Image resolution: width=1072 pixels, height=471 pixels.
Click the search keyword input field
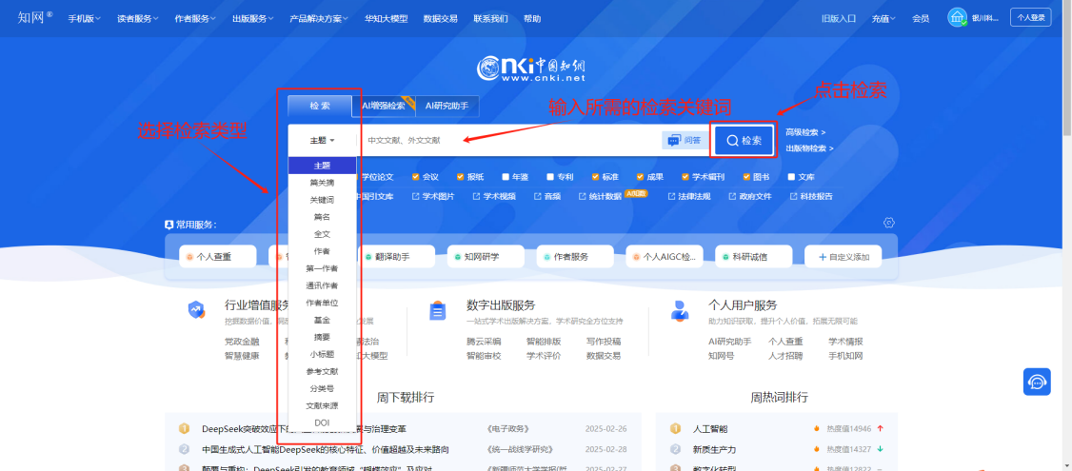point(509,140)
